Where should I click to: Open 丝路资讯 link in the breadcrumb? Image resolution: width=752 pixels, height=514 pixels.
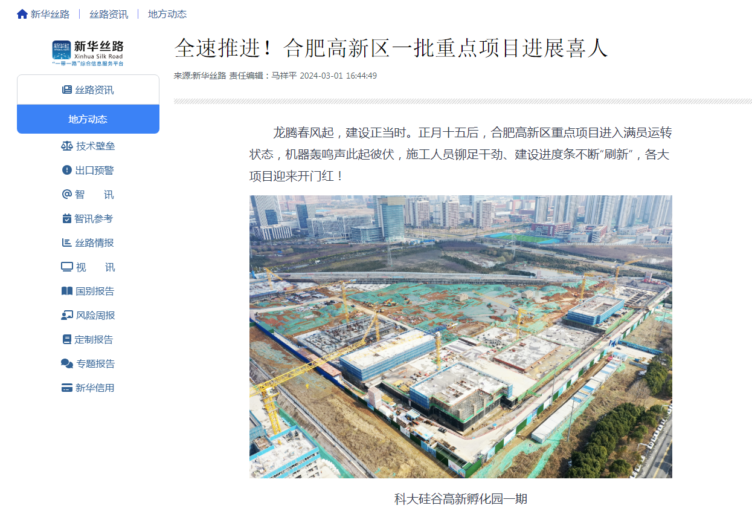tap(109, 14)
